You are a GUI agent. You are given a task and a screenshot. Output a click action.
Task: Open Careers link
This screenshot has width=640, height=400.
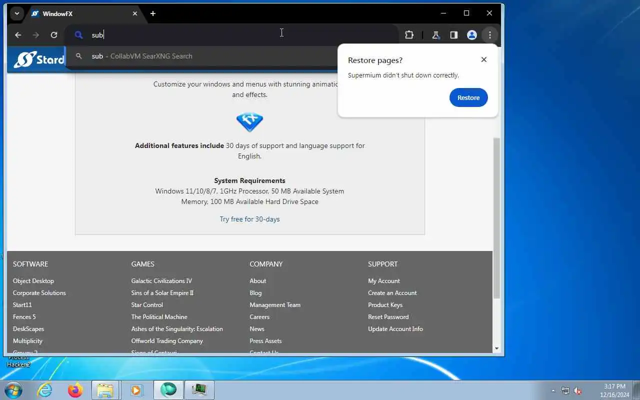point(259,317)
